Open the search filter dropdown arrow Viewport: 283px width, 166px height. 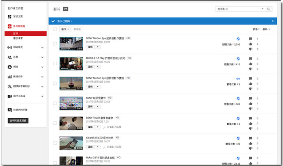click(x=263, y=9)
